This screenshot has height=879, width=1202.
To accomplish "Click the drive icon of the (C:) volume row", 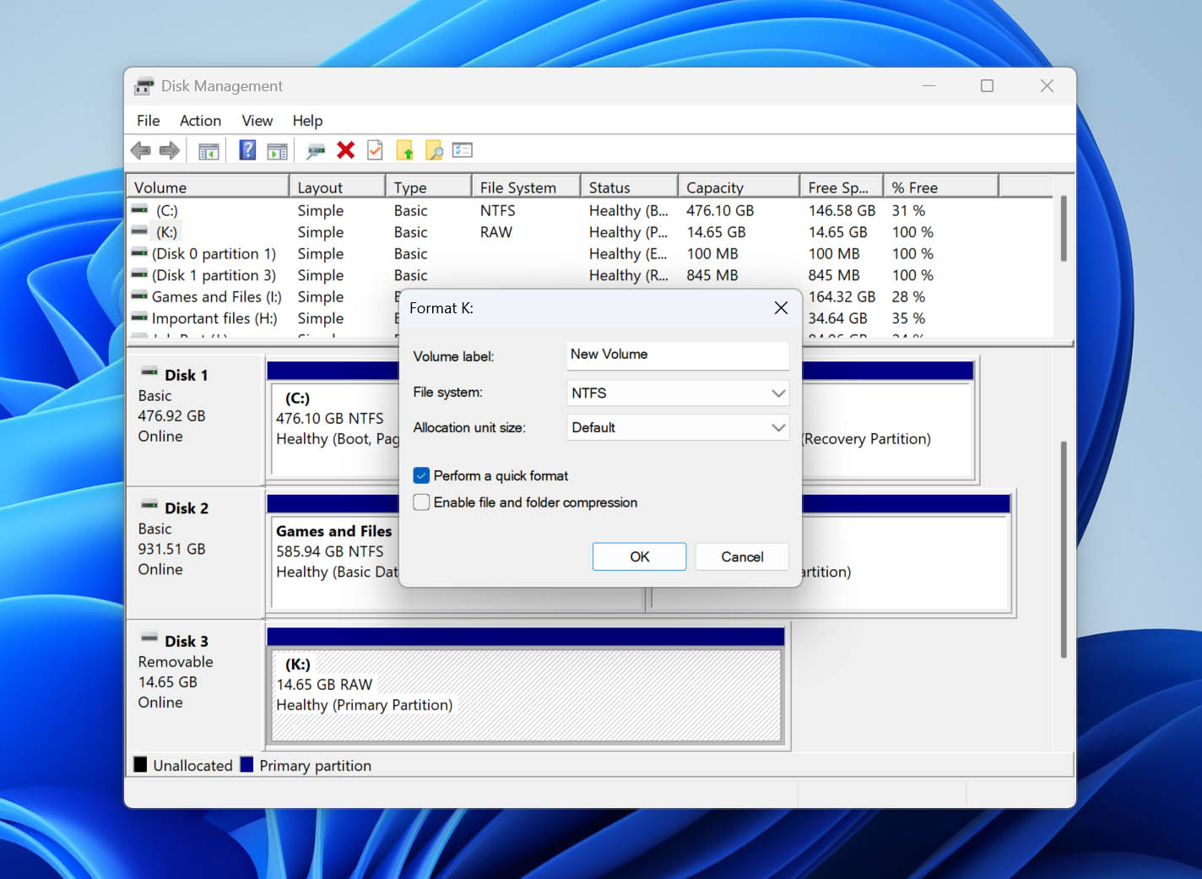I will pyautogui.click(x=139, y=209).
